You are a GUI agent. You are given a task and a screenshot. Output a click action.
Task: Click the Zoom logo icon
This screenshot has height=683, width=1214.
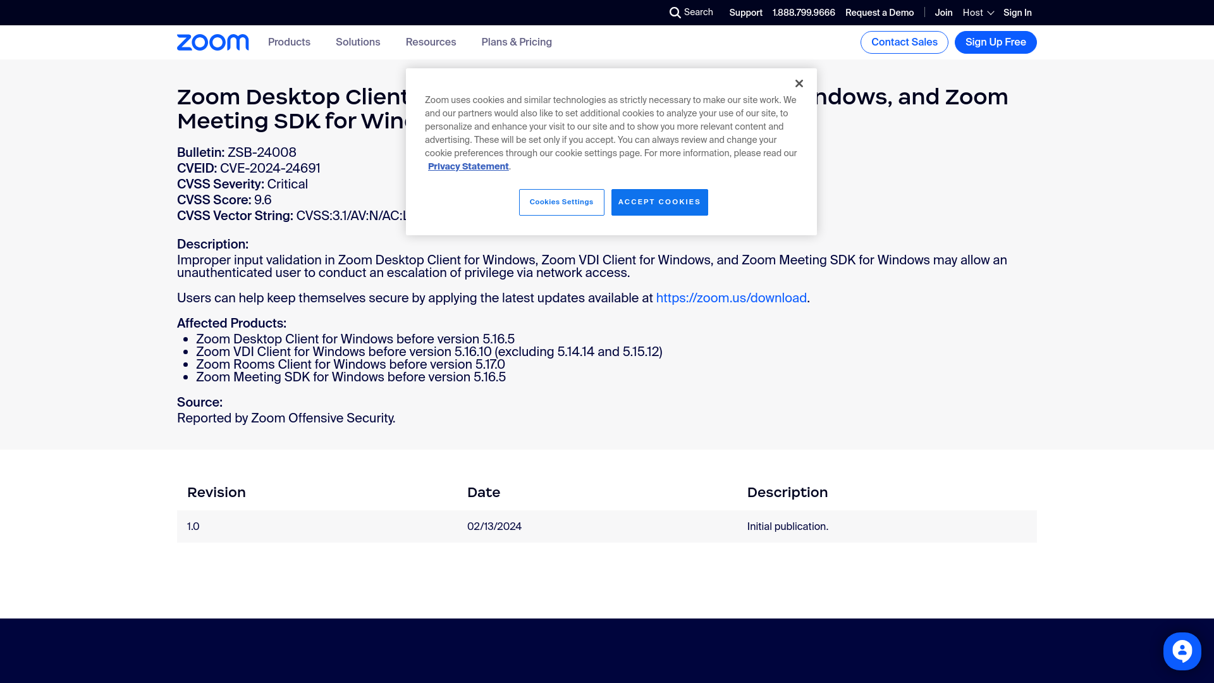[x=212, y=42]
